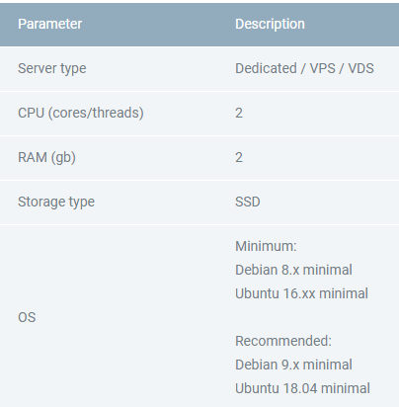Click the Debian 9.x minimal entry
Viewport: 399px width, 407px height.
pyautogui.click(x=293, y=365)
